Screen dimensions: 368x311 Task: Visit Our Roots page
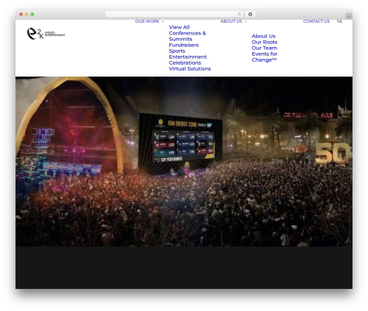264,42
